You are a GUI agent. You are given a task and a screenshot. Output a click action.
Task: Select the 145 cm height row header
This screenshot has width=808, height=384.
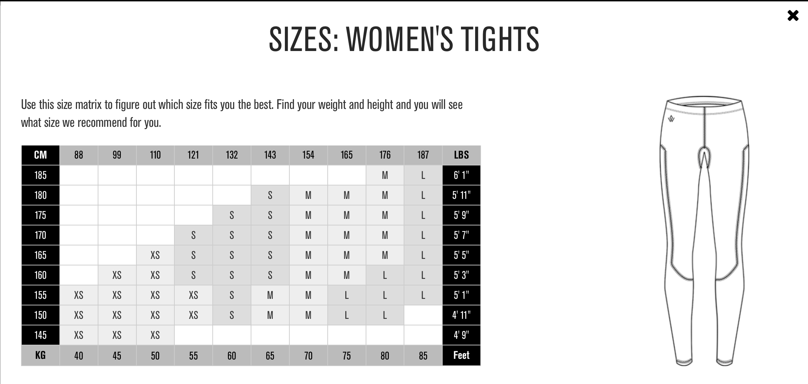pos(40,335)
